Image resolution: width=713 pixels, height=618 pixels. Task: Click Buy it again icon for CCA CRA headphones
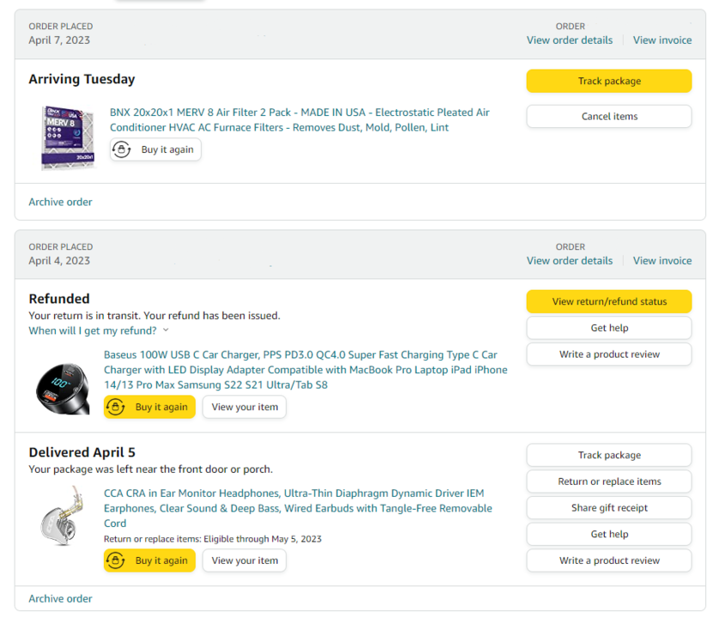click(117, 560)
